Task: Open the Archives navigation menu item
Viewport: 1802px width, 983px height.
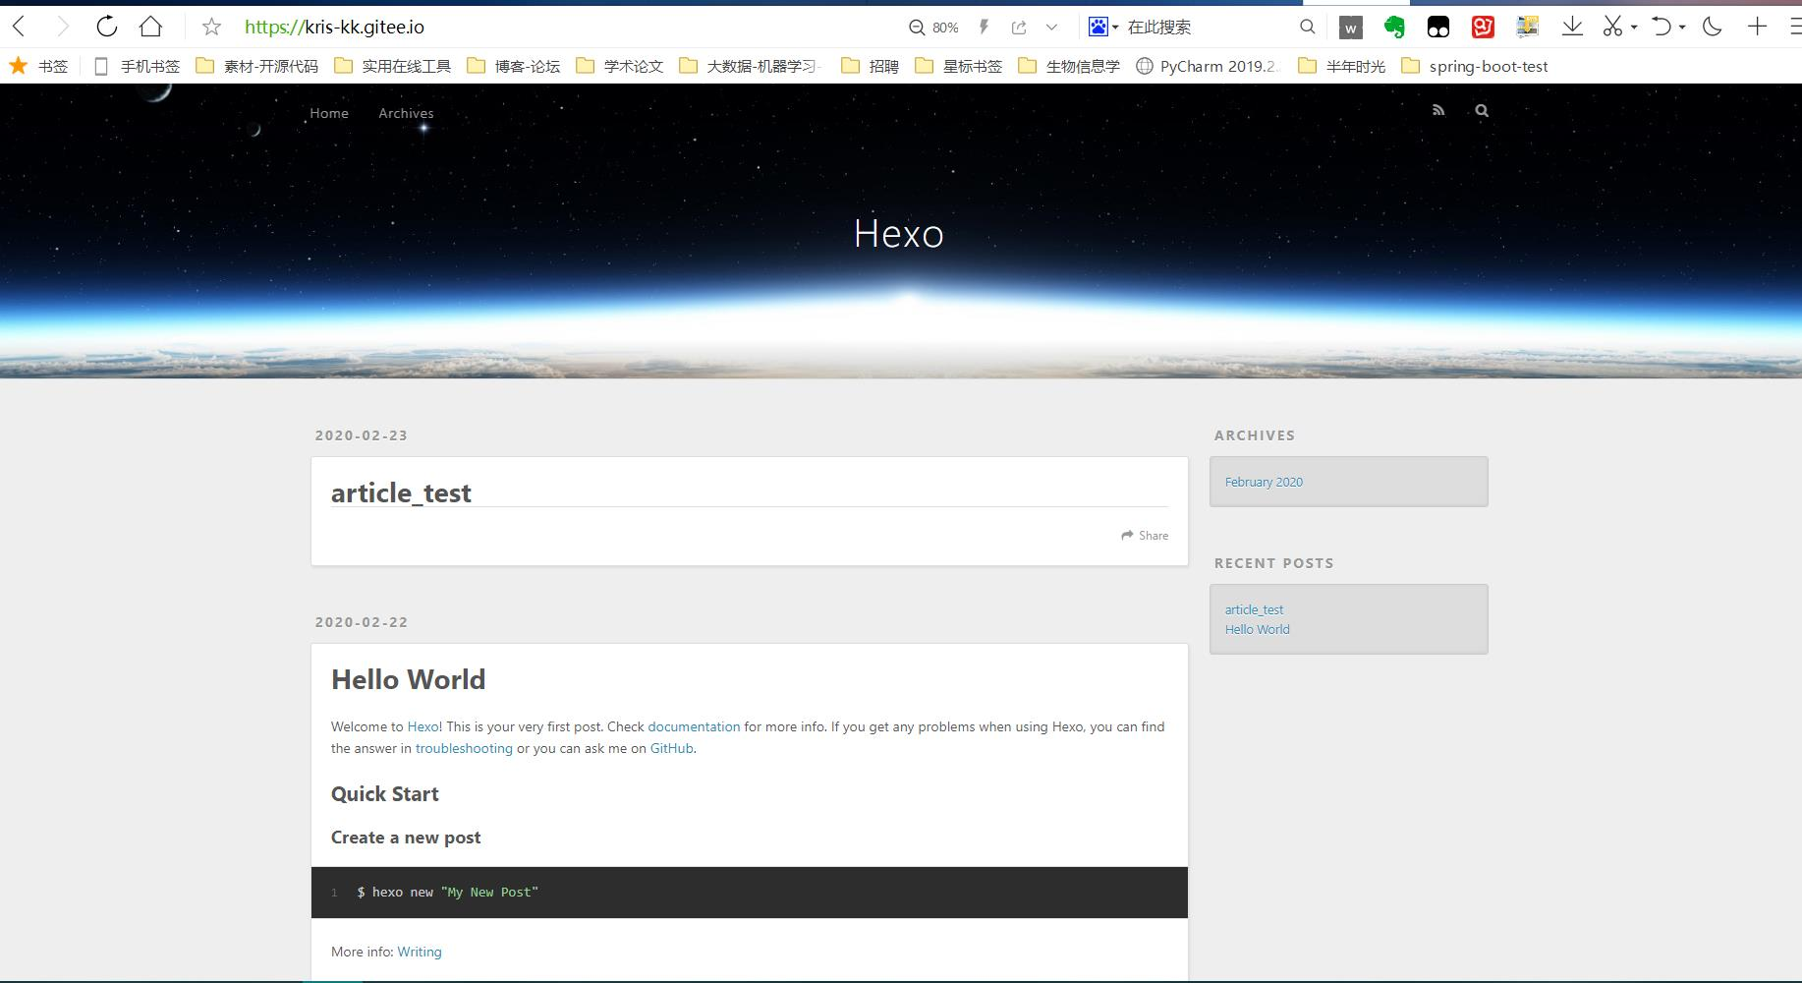Action: point(406,113)
